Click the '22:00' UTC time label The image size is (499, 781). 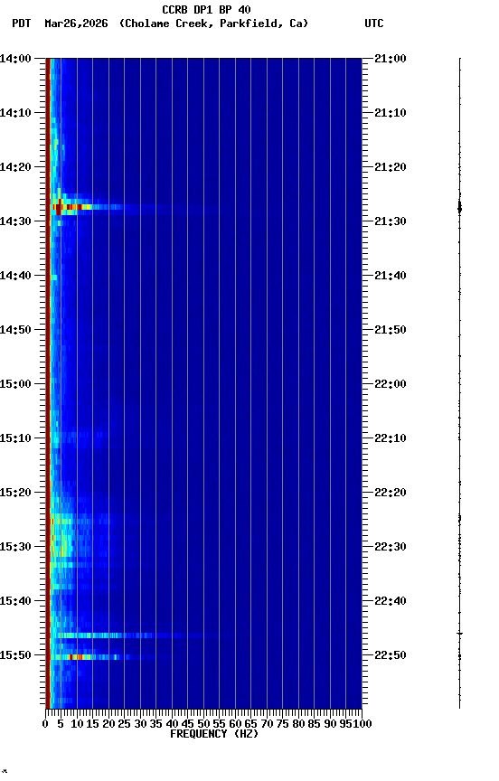pyautogui.click(x=391, y=384)
